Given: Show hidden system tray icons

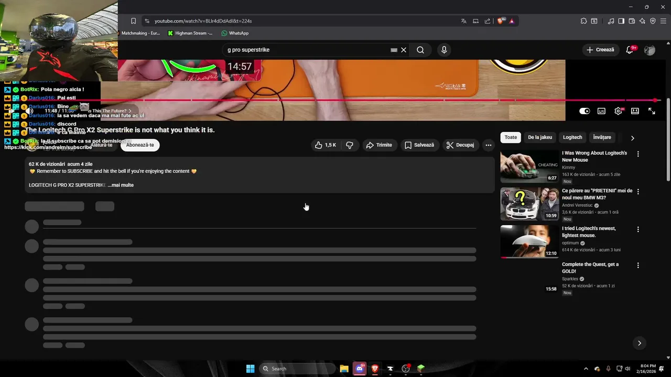Looking at the screenshot, I should [x=586, y=369].
